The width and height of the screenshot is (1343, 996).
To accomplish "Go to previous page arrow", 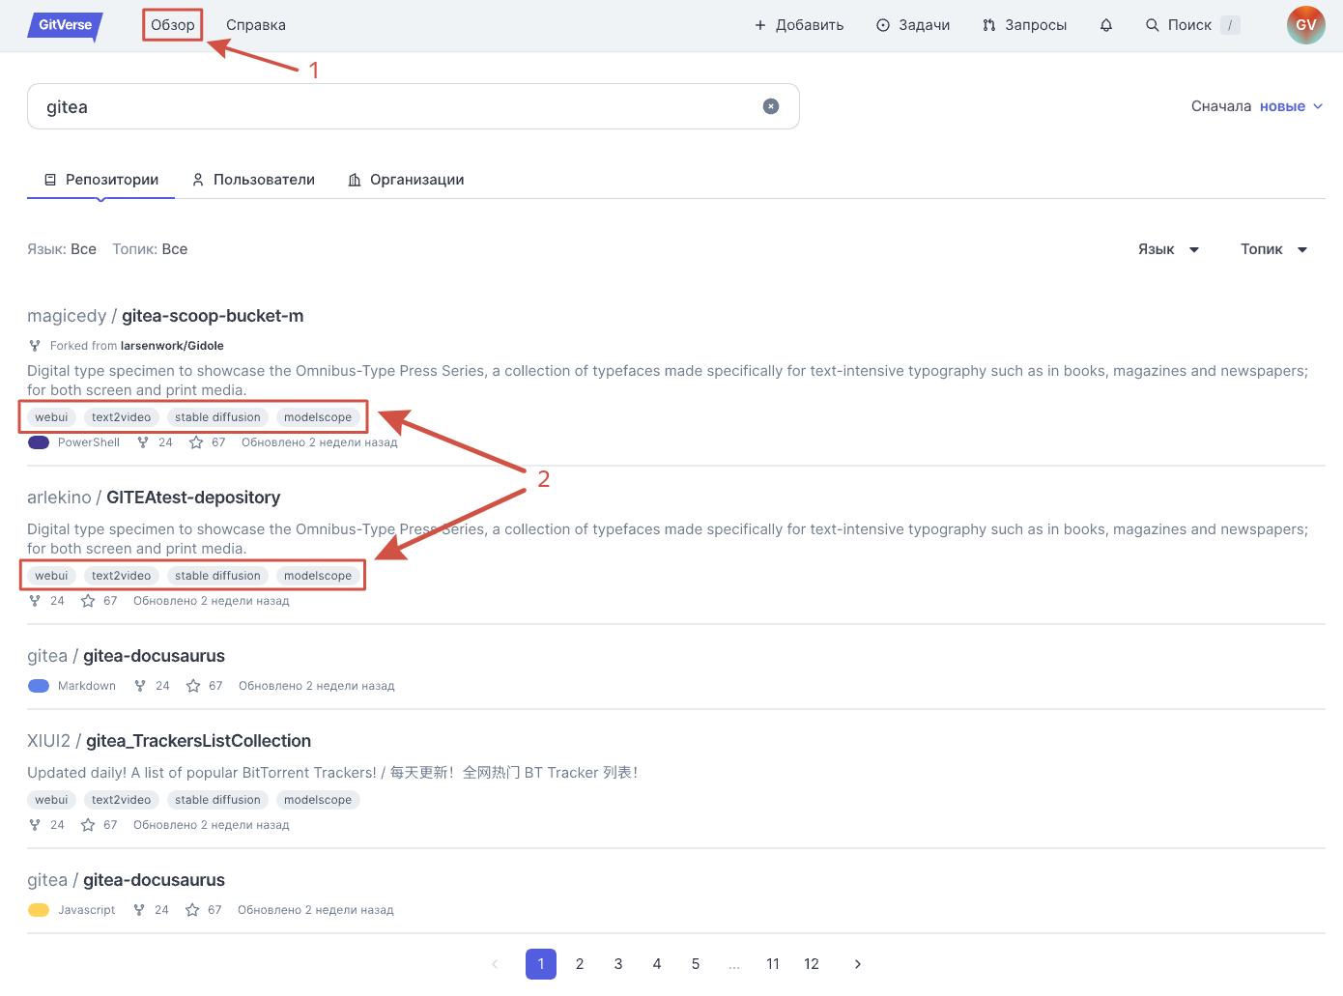I will (x=495, y=964).
